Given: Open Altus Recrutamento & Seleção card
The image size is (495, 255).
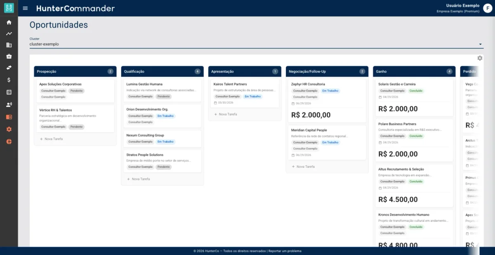Looking at the screenshot, I should [x=414, y=185].
